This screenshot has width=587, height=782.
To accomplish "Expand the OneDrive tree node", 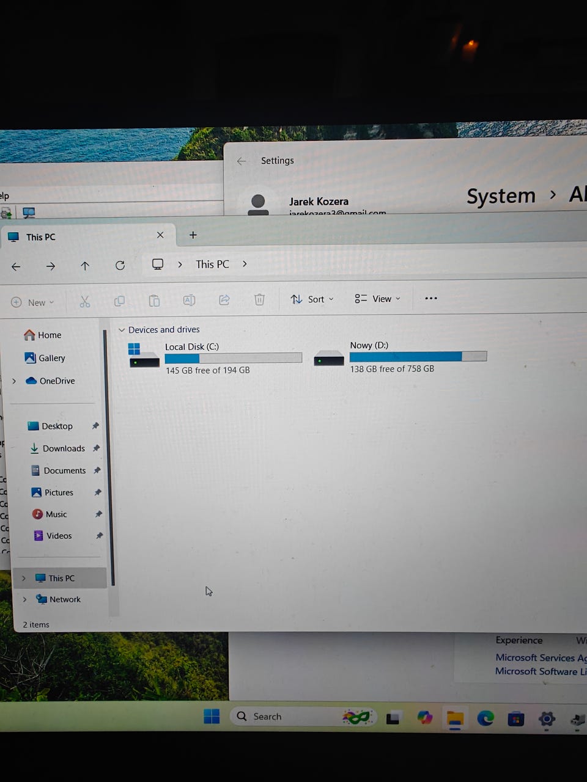I will point(14,381).
